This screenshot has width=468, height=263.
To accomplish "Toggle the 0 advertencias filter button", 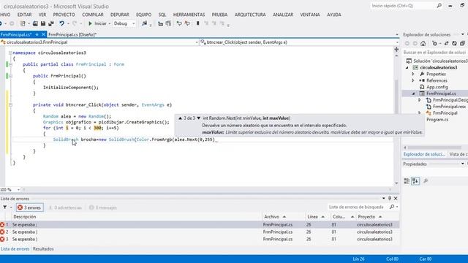I will [x=65, y=207].
